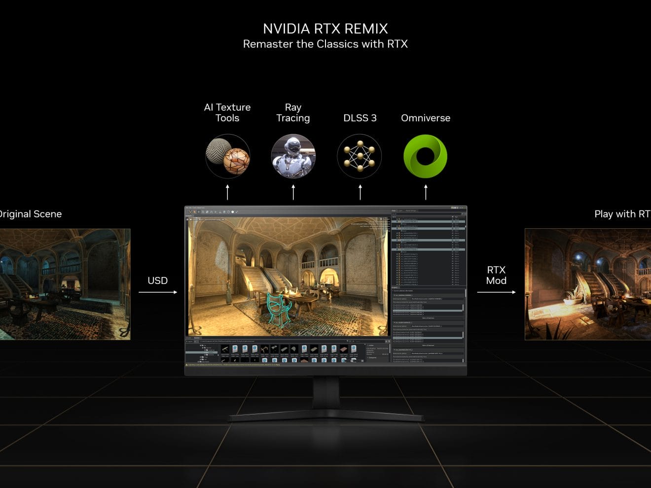Click the Ray Tracing robot icon
Screen dimensions: 651x488
point(293,157)
